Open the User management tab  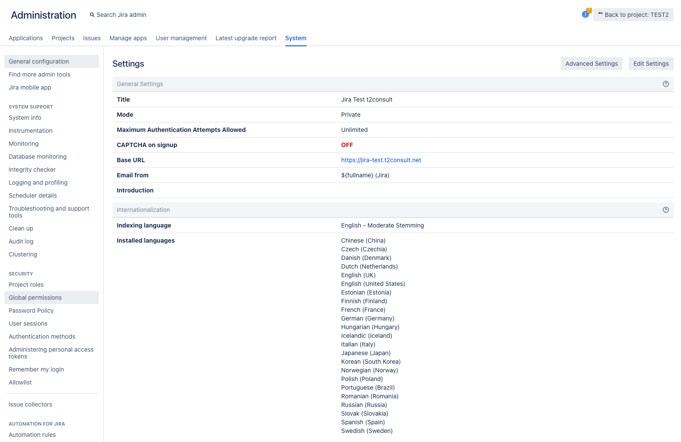(181, 38)
